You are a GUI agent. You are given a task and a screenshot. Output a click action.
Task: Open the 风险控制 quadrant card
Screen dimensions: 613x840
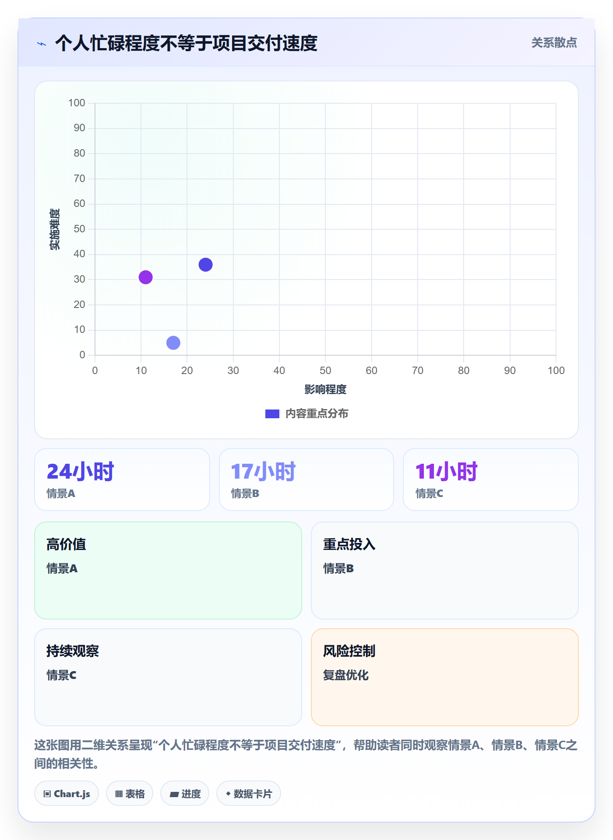click(x=445, y=677)
